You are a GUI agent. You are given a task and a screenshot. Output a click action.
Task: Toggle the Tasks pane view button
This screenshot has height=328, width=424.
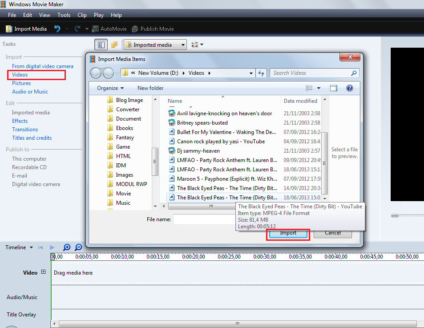click(101, 45)
